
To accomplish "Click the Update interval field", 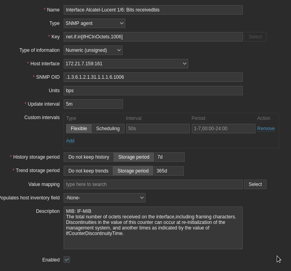I will click(93, 104).
